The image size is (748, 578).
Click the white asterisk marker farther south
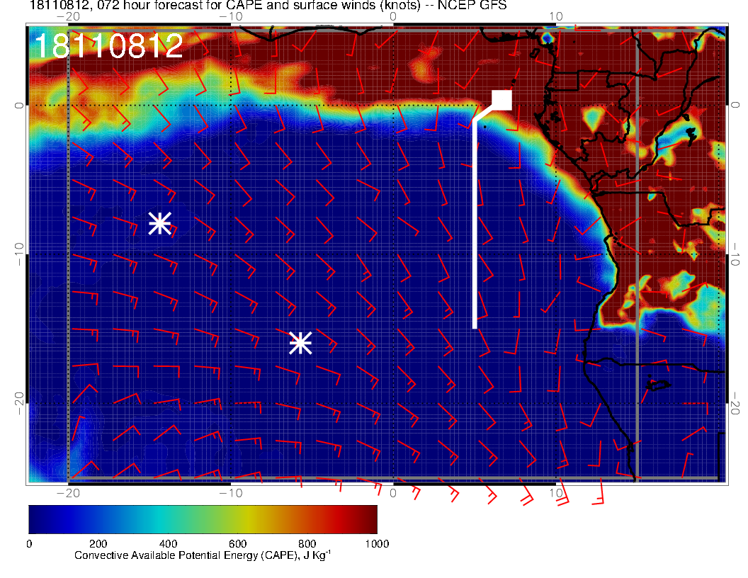(300, 343)
